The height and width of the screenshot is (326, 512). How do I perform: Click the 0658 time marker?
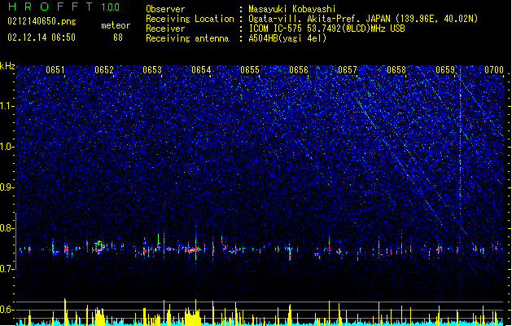pyautogui.click(x=396, y=70)
